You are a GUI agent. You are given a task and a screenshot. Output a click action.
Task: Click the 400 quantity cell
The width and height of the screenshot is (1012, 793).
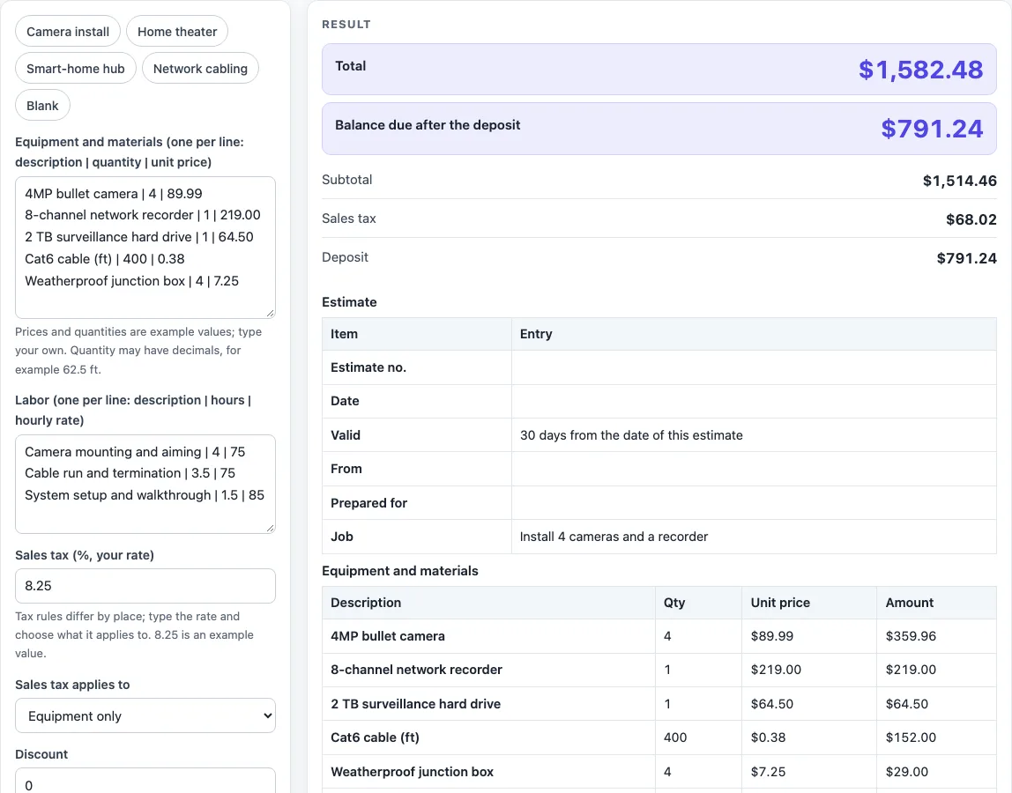675,737
